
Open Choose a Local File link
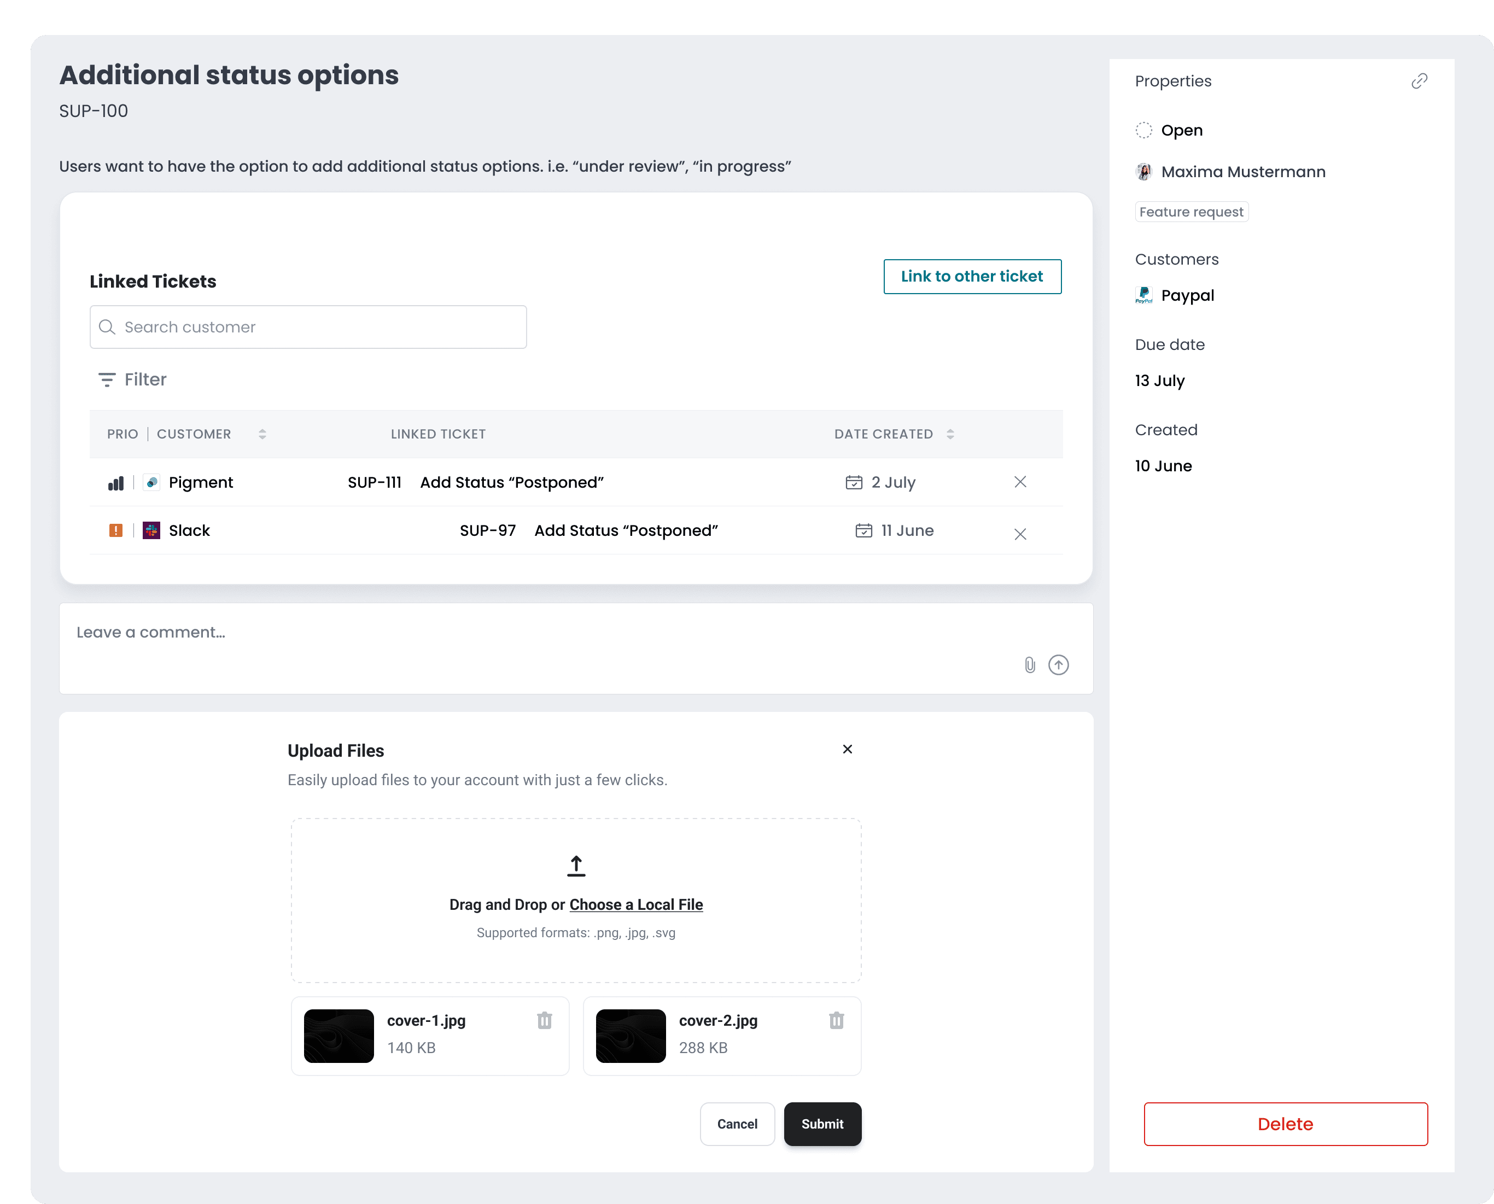point(636,904)
